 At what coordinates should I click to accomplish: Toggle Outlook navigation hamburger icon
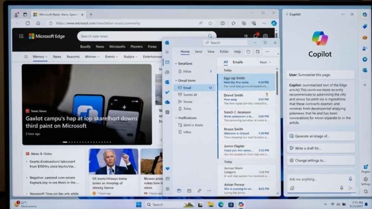(167, 52)
